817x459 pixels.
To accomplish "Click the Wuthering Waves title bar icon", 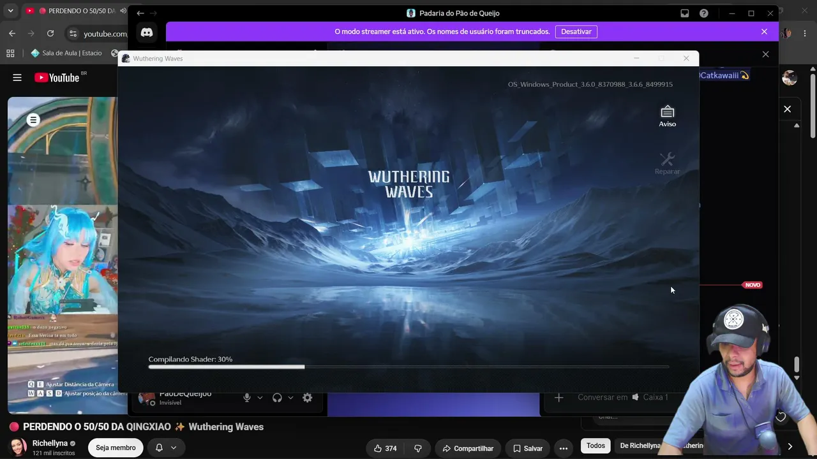I will click(x=126, y=59).
